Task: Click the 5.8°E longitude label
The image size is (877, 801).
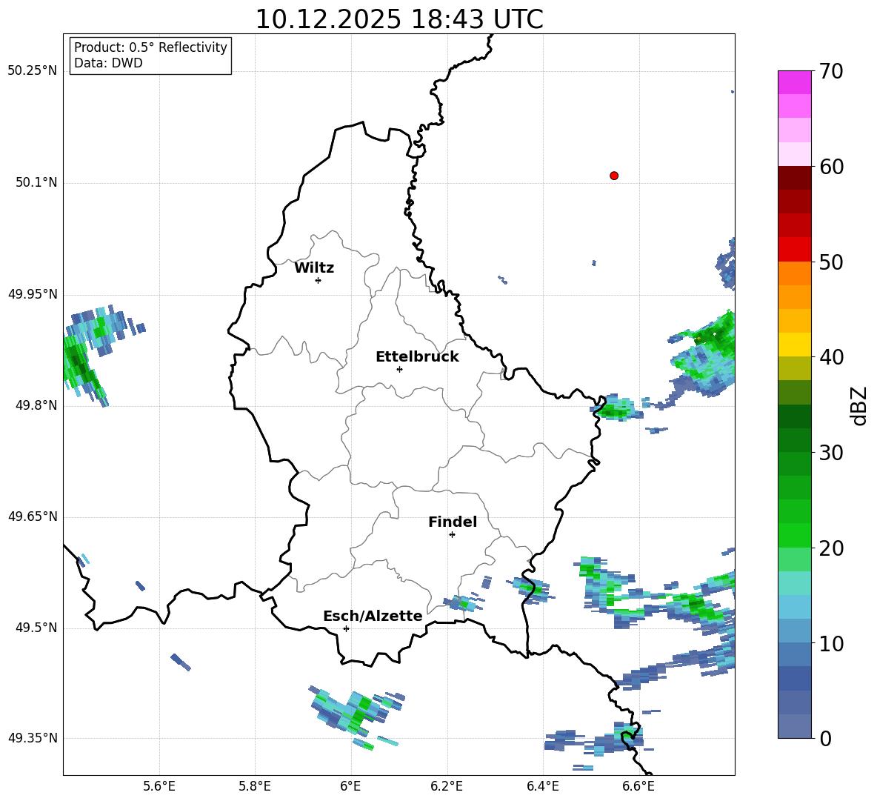Action: point(255,787)
